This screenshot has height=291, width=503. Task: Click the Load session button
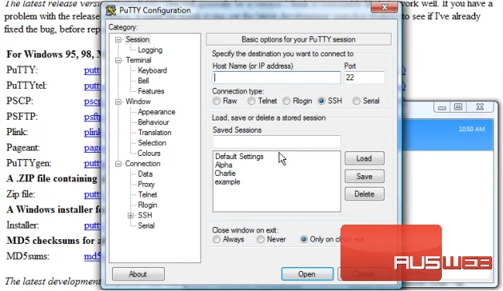364,158
